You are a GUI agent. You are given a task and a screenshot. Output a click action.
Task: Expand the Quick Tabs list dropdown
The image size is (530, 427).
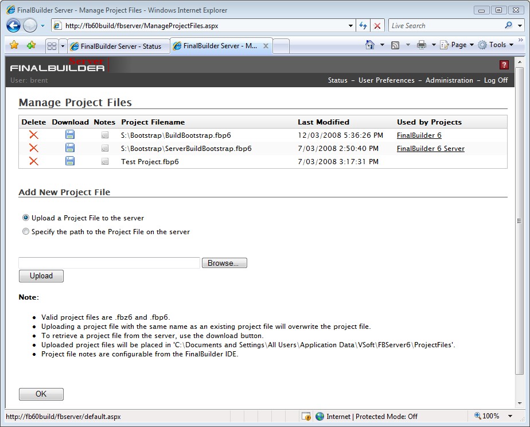pyautogui.click(x=63, y=46)
